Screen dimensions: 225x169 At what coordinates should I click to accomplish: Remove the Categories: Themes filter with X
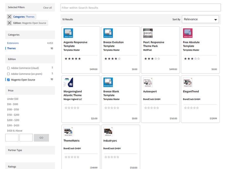point(10,17)
